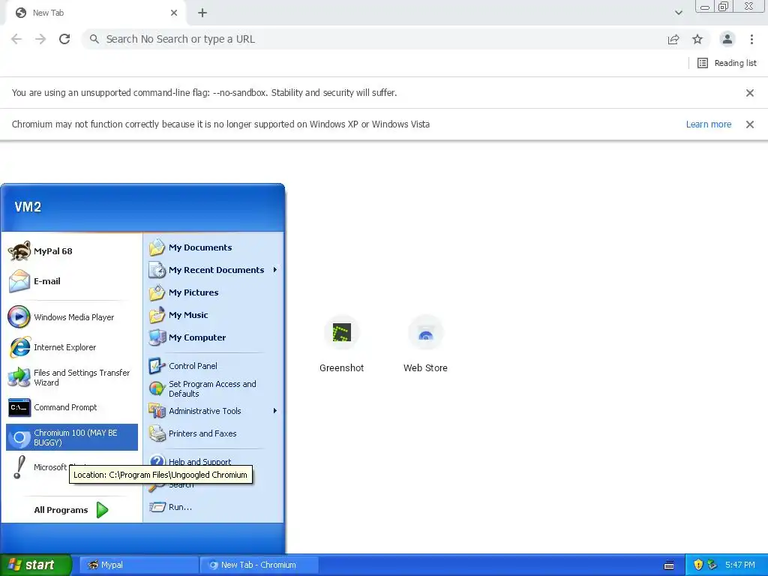The height and width of the screenshot is (576, 768).
Task: Launch Chromium 100 (MAY BE BUGGY)
Action: (72, 437)
